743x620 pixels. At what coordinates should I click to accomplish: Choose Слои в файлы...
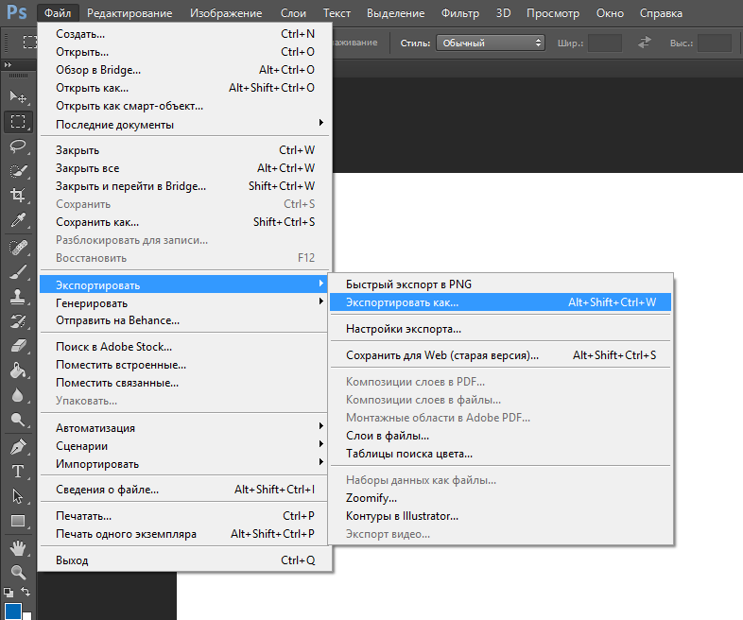(x=500, y=436)
